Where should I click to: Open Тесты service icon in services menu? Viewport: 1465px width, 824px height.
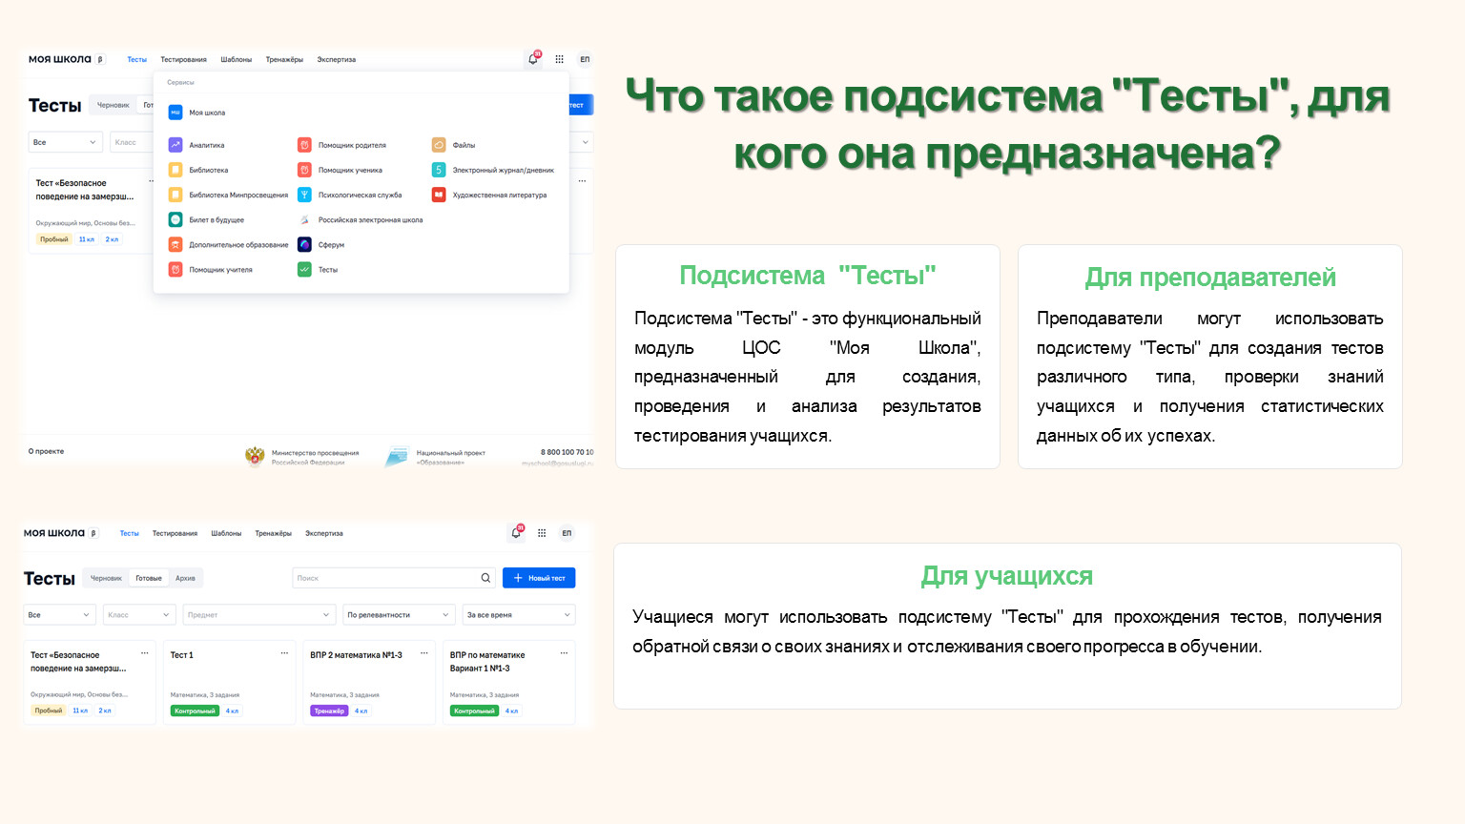(x=304, y=270)
